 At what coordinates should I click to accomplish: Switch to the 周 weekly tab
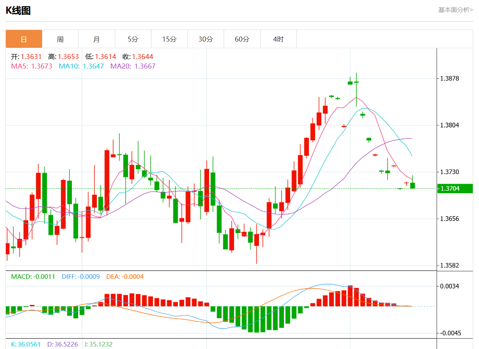pos(60,39)
